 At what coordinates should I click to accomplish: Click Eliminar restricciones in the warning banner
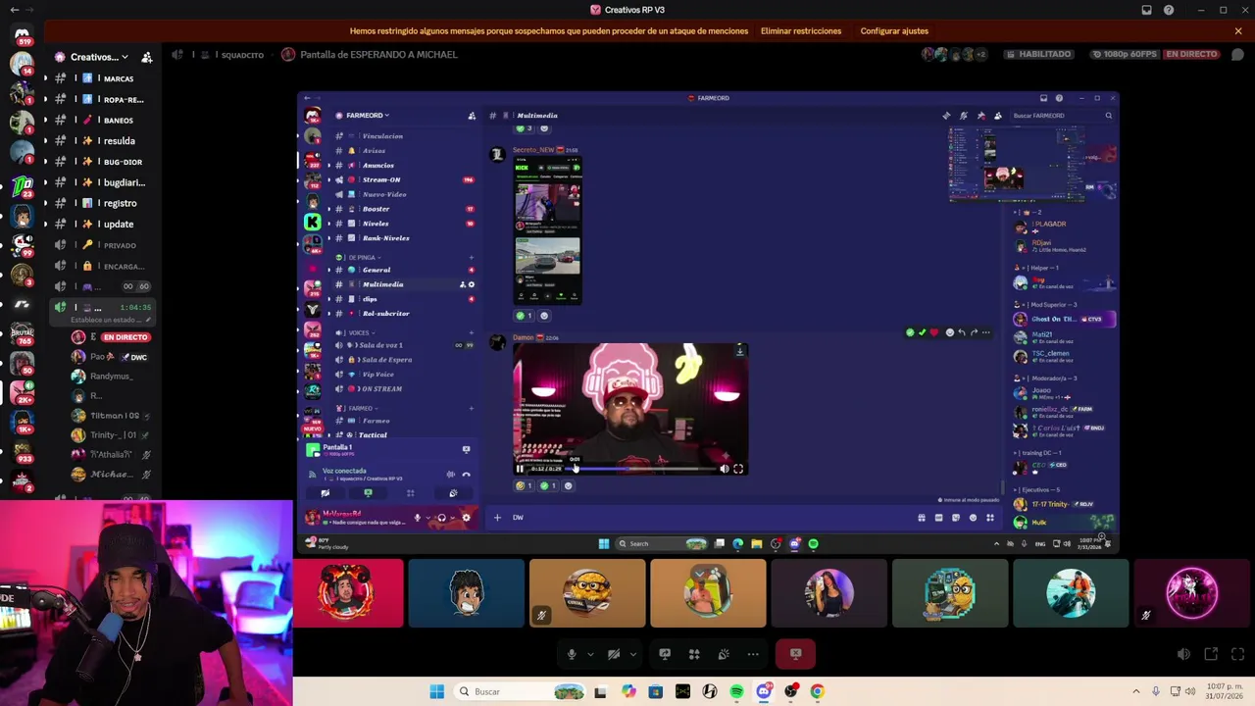click(x=801, y=31)
